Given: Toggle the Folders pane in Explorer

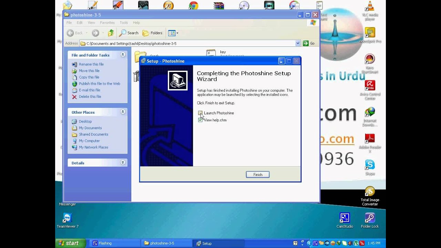Looking at the screenshot, I should pos(152,33).
